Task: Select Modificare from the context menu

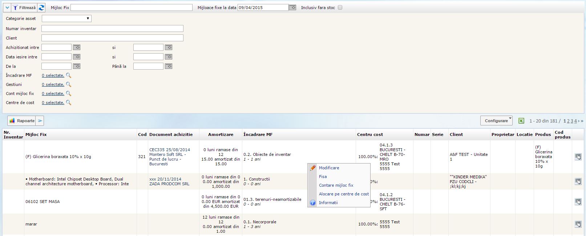Action: (x=329, y=168)
